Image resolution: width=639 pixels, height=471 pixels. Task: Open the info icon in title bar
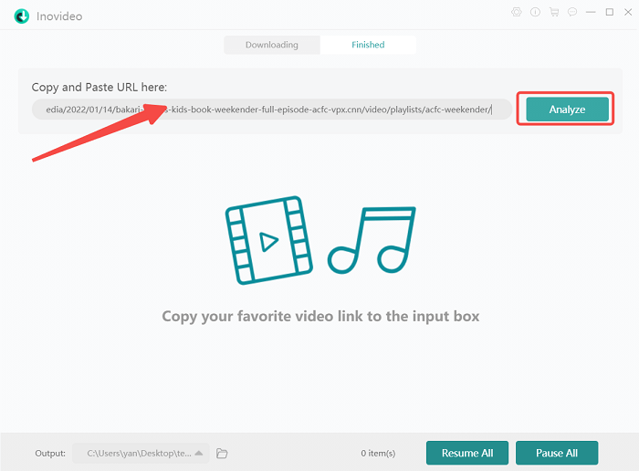[535, 12]
